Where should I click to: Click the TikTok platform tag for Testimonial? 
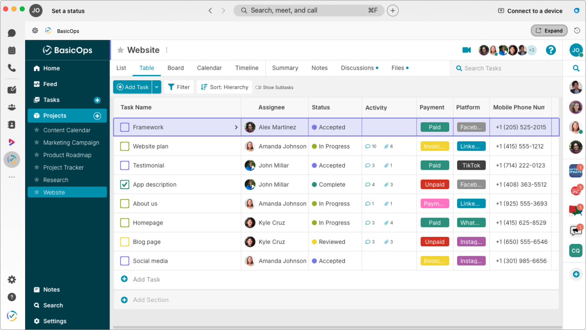pos(471,166)
